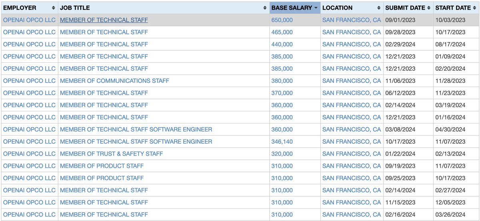480x221 pixels.
Task: Click the 380,000 salary value
Action: tap(282, 81)
